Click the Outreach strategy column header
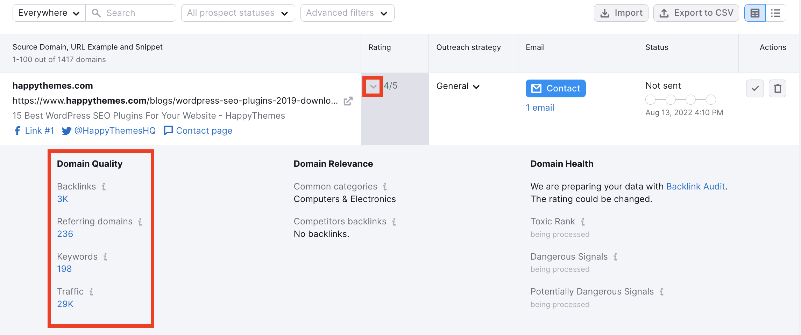The width and height of the screenshot is (801, 335). (x=468, y=47)
